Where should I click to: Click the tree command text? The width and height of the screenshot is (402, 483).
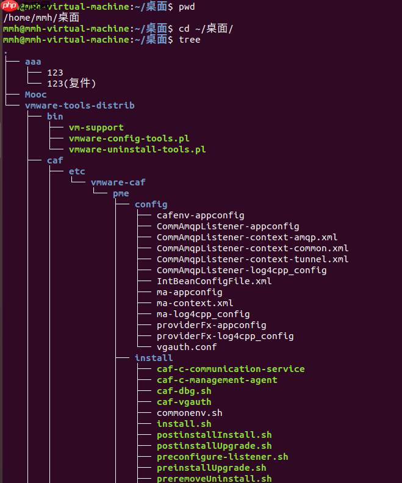[x=190, y=40]
